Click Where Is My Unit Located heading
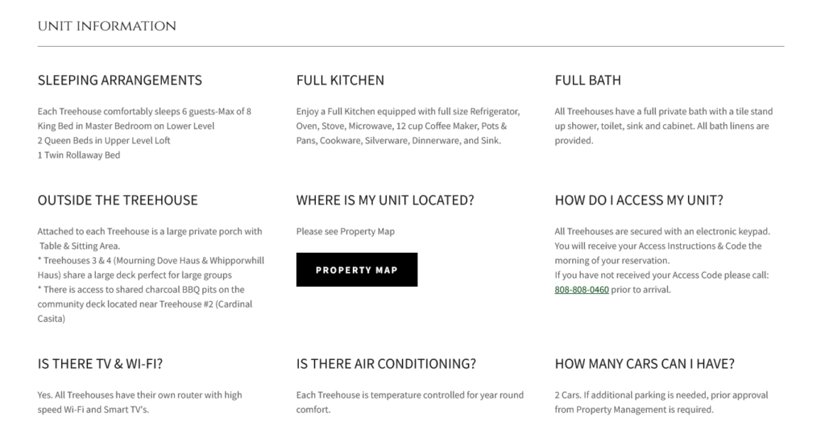This screenshot has width=825, height=446. tap(385, 200)
